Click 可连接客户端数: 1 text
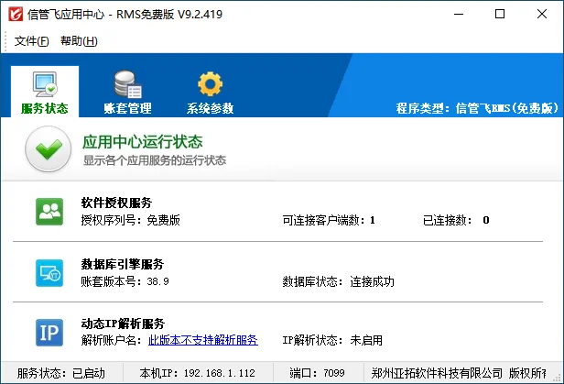Viewport: 564px width, 384px height. (x=329, y=220)
